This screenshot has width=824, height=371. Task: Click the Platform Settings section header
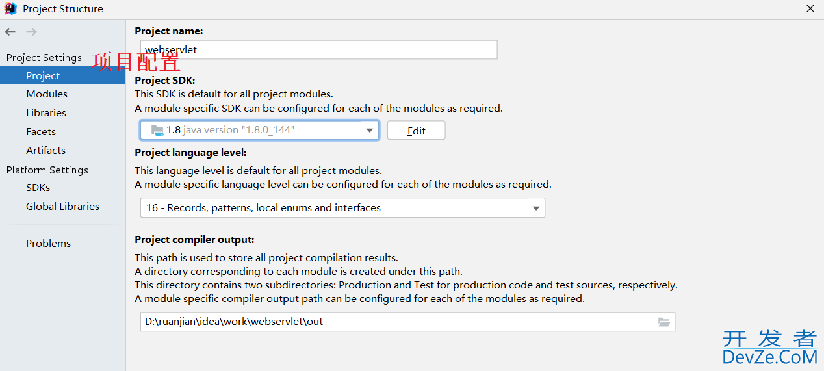47,170
